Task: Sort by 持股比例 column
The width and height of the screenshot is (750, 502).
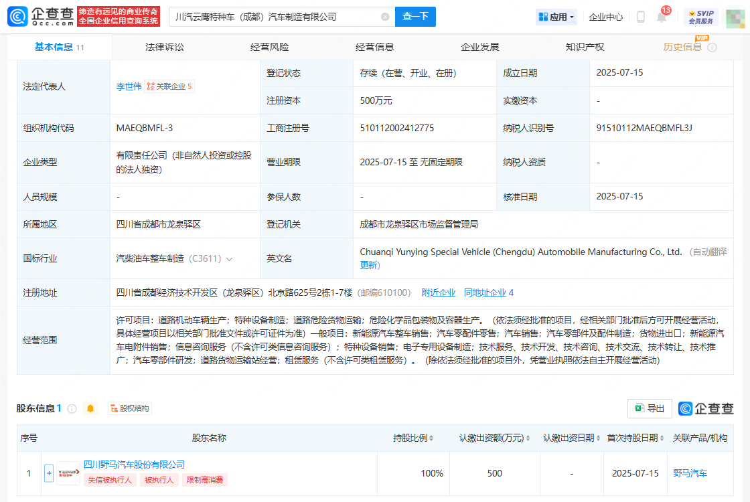Action: (431, 438)
